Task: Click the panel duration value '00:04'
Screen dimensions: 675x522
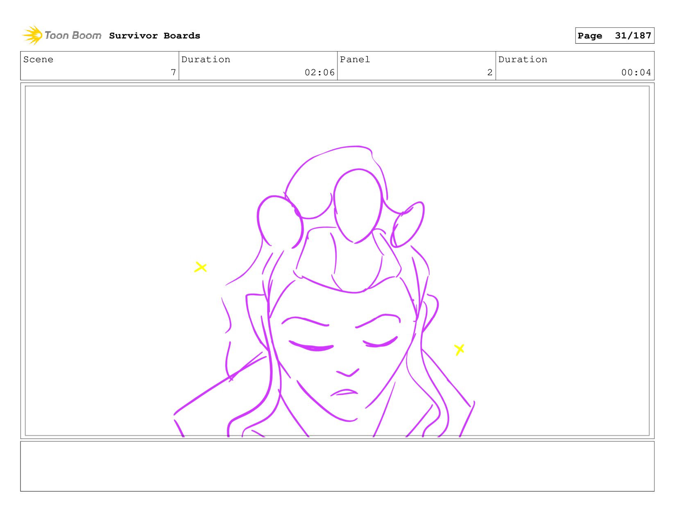Action: tap(636, 72)
